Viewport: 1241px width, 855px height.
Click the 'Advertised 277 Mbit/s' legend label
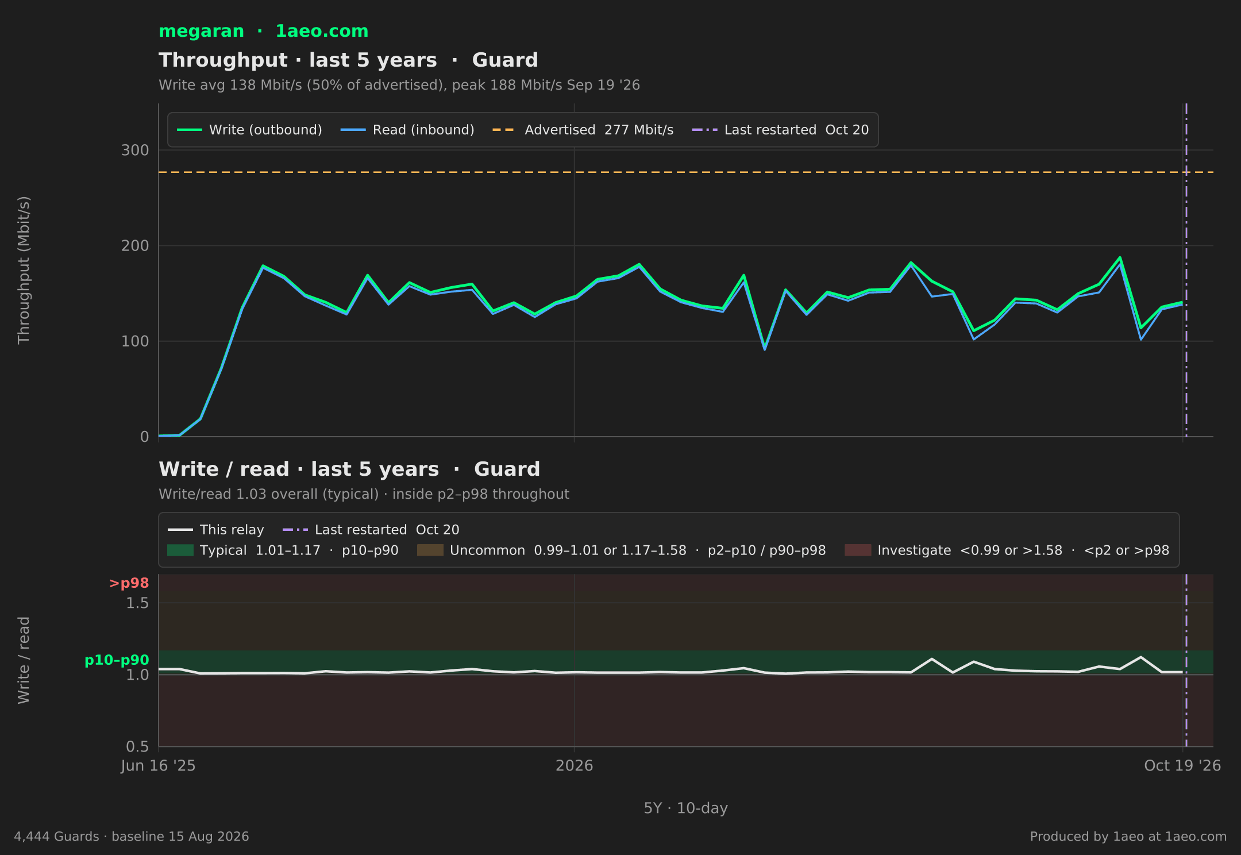pos(599,130)
